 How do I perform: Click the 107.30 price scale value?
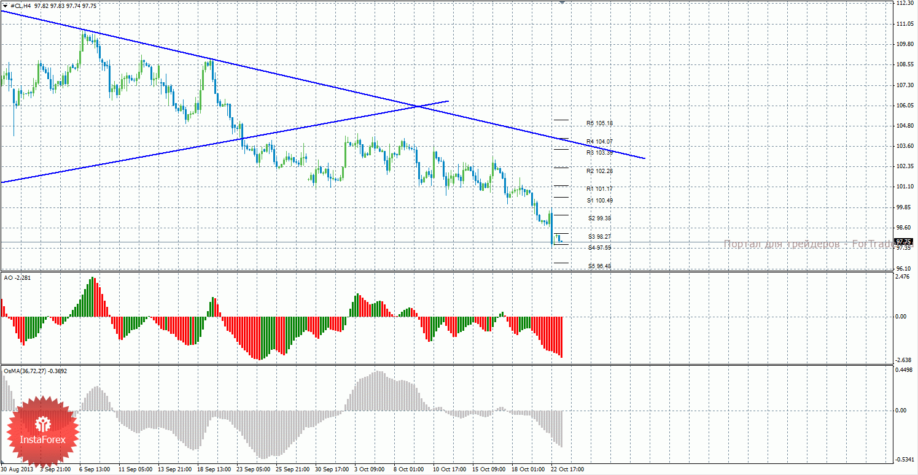[904, 85]
